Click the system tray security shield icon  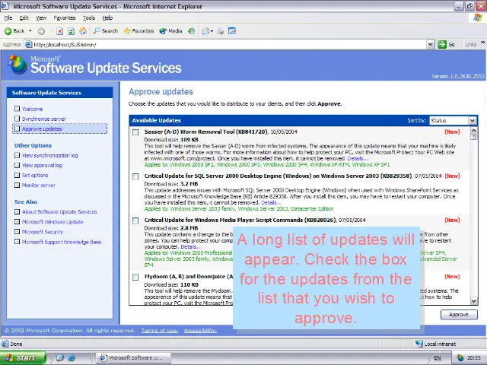460,358
